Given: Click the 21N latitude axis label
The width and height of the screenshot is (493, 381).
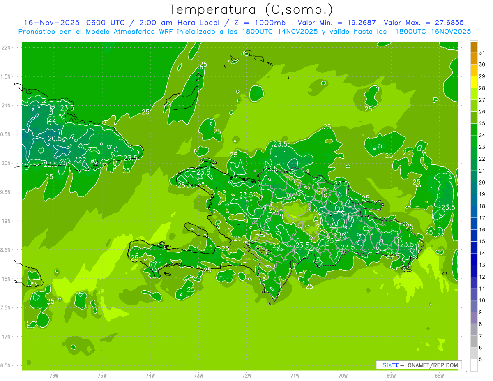Looking at the screenshot, I should point(6,105).
